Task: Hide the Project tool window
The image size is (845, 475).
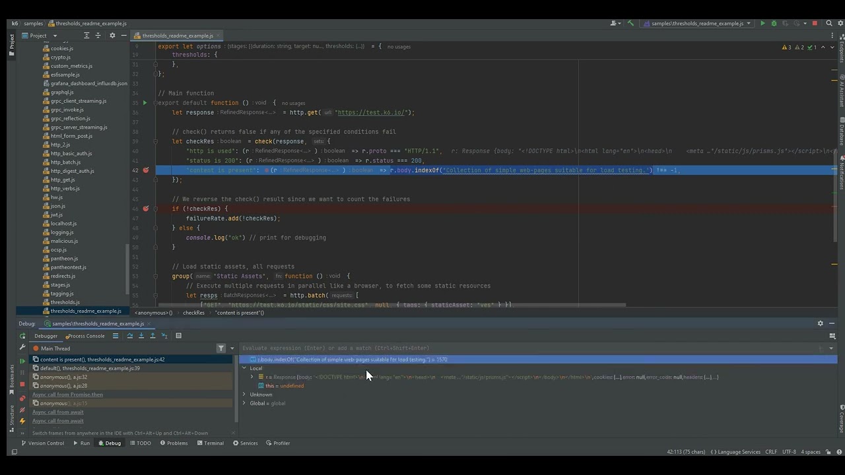Action: 123,36
